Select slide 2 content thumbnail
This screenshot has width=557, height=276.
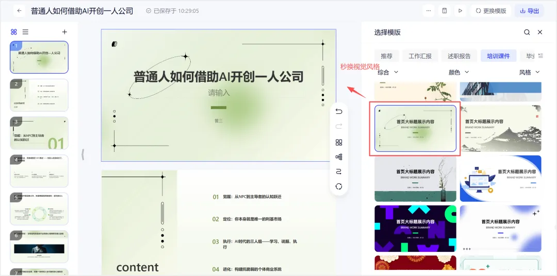(x=39, y=95)
